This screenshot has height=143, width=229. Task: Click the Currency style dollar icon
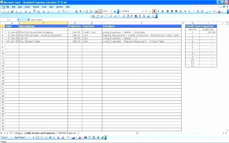point(185,11)
